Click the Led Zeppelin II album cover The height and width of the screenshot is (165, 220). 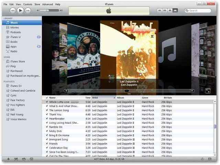click(129, 50)
